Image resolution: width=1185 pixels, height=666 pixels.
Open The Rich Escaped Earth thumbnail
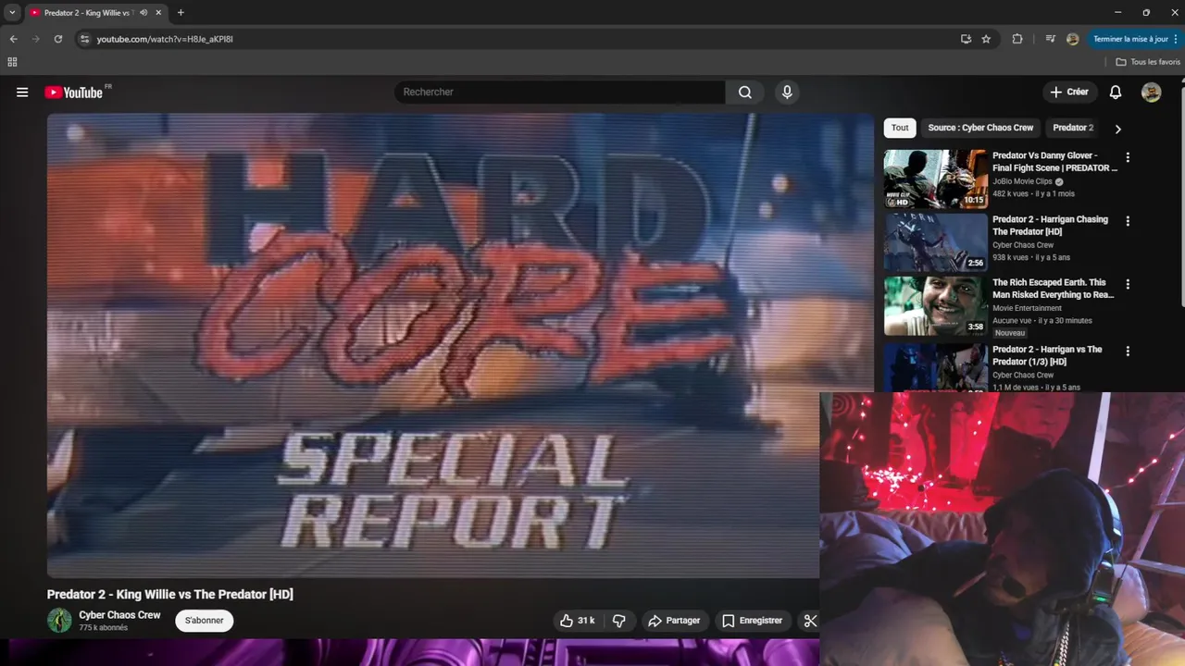pos(935,306)
